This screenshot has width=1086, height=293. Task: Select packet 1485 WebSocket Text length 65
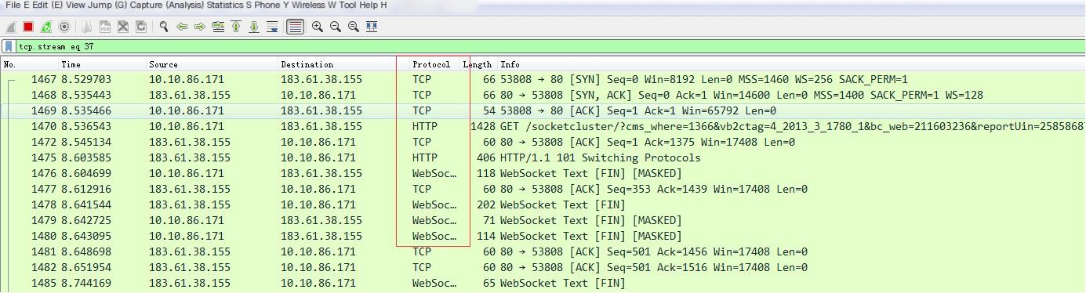click(543, 283)
